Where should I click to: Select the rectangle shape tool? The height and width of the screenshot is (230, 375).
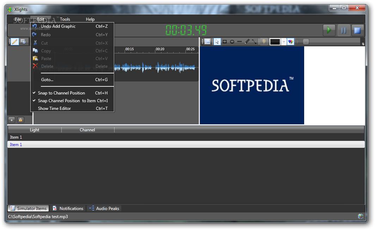pyautogui.click(x=225, y=42)
